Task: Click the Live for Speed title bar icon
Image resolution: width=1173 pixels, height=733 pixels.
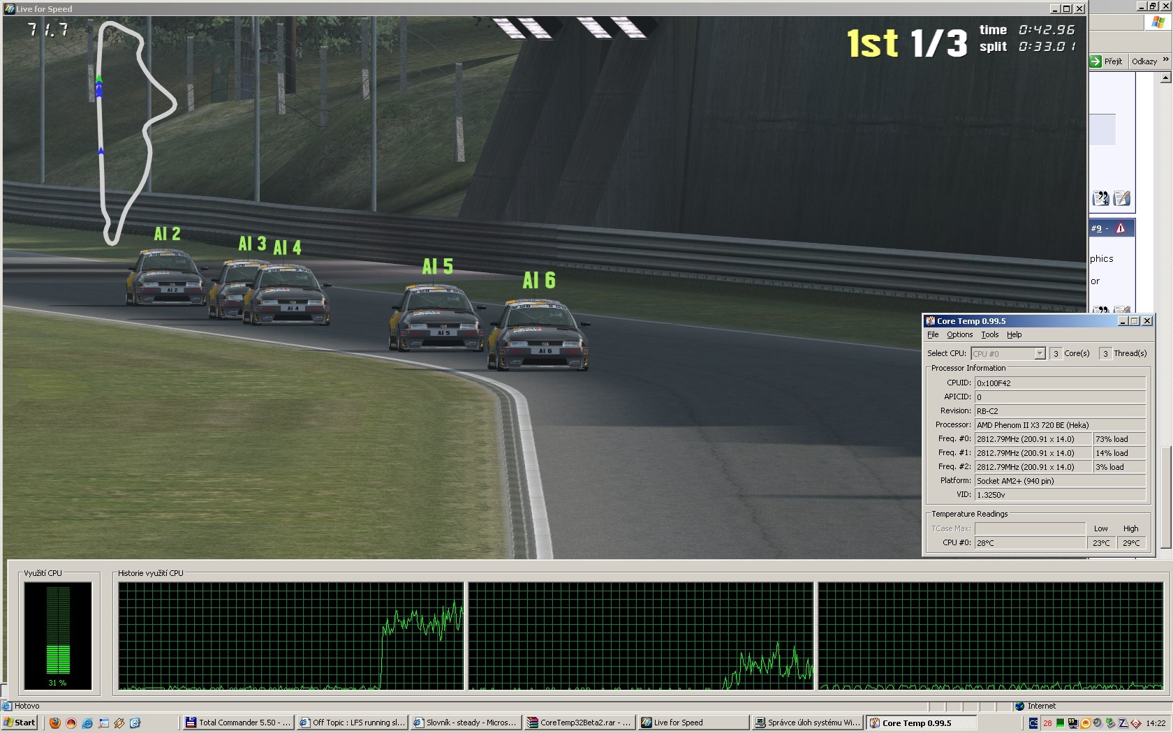Action: pyautogui.click(x=10, y=9)
